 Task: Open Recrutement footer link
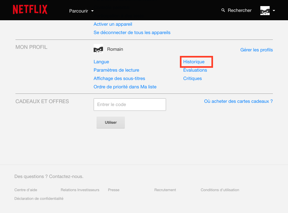pyautogui.click(x=165, y=190)
